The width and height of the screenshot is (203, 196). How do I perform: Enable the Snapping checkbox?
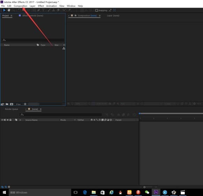(97, 10)
